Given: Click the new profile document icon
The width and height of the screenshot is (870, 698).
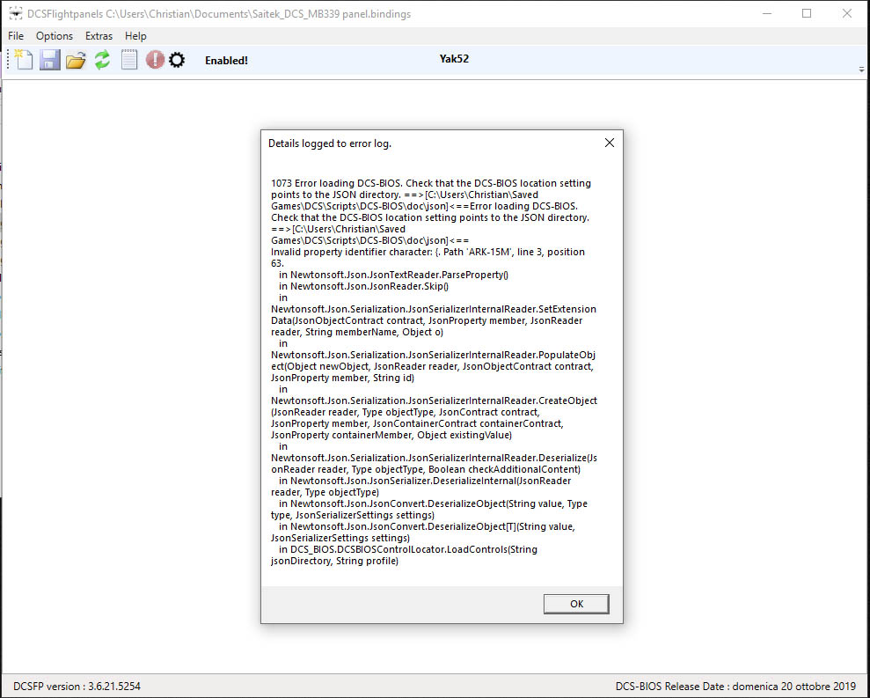Looking at the screenshot, I should click(x=23, y=60).
